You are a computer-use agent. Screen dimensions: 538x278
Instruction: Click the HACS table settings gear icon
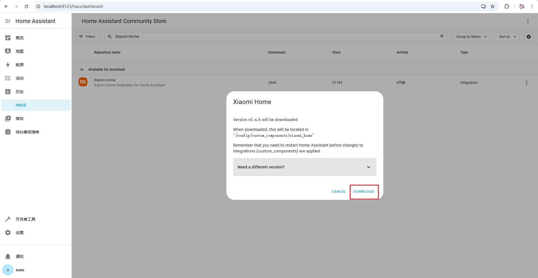(x=528, y=37)
